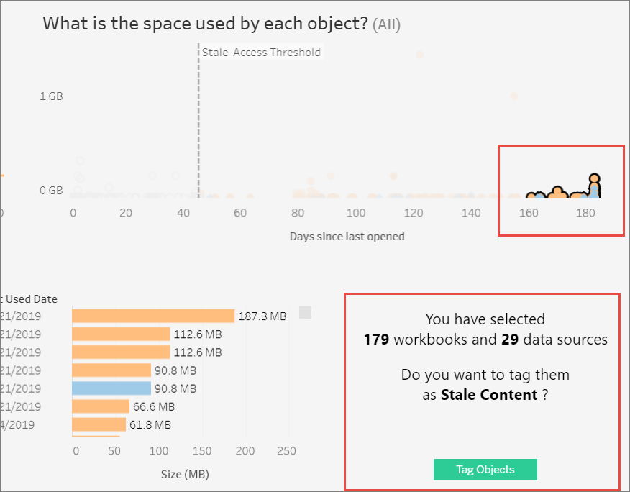Click the '160' tick on days axis
The image size is (630, 492).
(x=529, y=213)
